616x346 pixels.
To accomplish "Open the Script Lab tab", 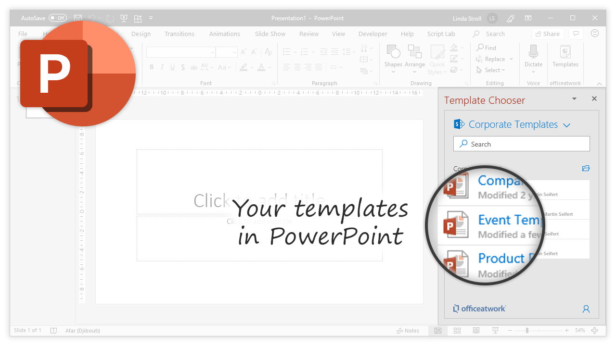I will point(441,34).
